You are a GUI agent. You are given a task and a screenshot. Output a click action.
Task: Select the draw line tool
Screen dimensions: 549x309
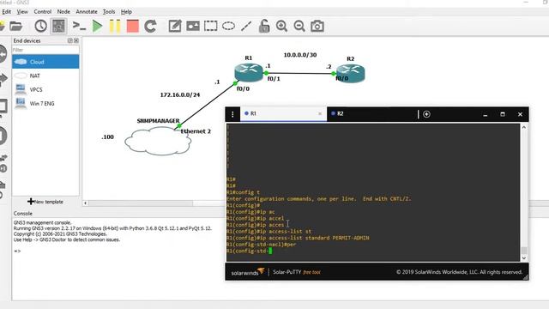tap(246, 26)
